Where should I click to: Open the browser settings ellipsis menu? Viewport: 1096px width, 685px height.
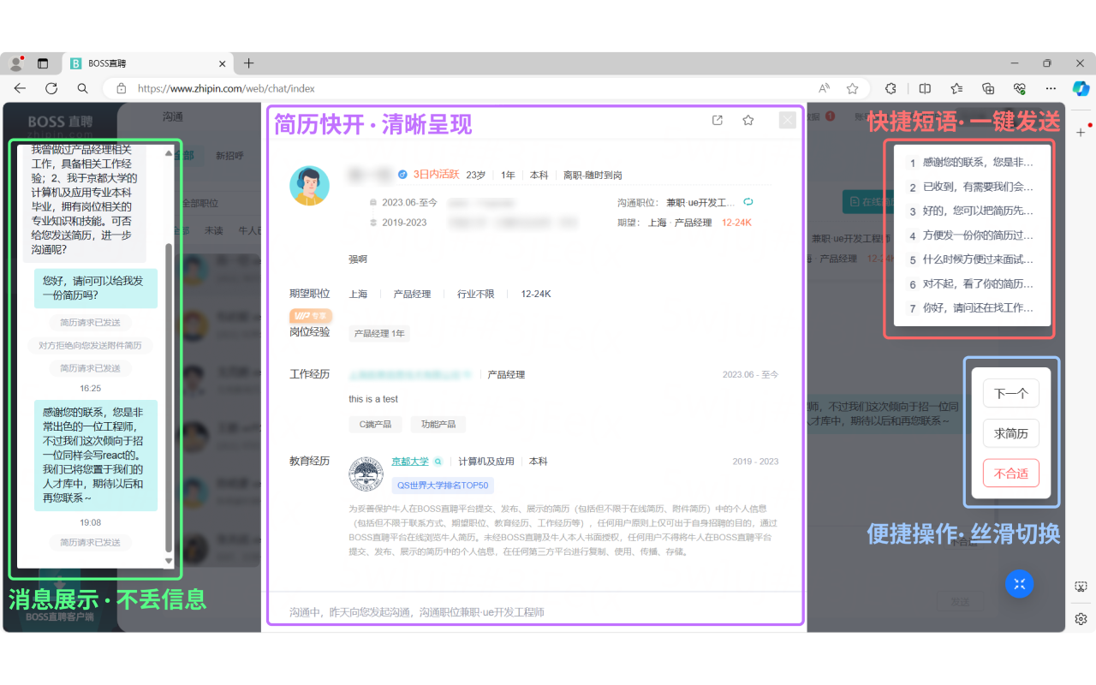1051,88
